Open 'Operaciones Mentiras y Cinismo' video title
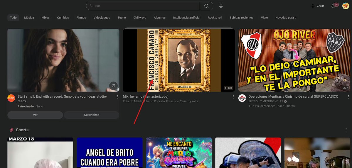The width and height of the screenshot is (352, 168). pos(293,96)
